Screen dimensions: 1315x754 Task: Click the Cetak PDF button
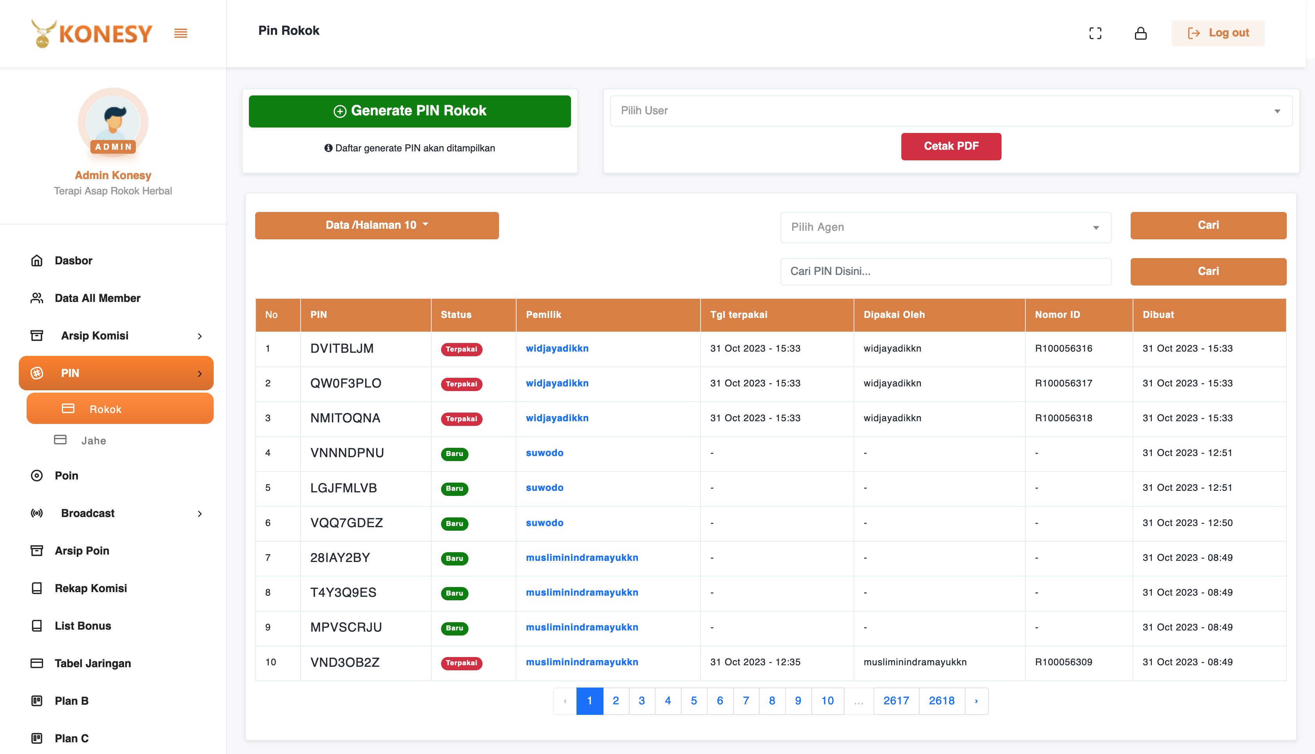click(x=951, y=147)
